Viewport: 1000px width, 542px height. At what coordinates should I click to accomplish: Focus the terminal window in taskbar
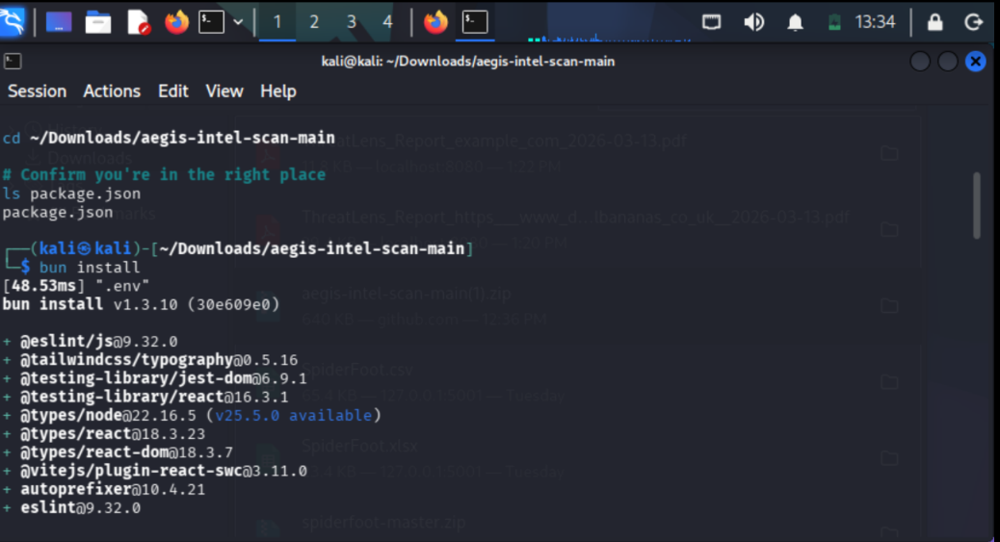tap(475, 22)
